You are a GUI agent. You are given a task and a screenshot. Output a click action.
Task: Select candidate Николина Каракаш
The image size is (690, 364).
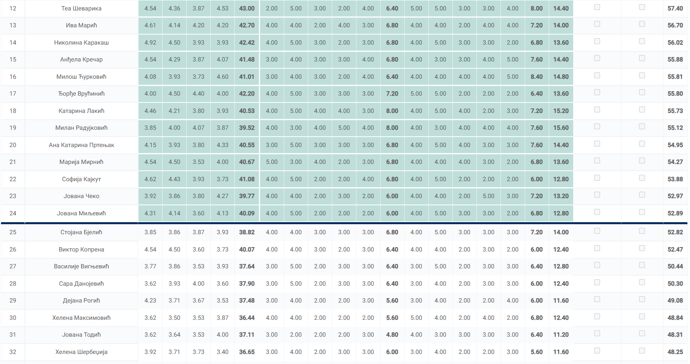81,43
